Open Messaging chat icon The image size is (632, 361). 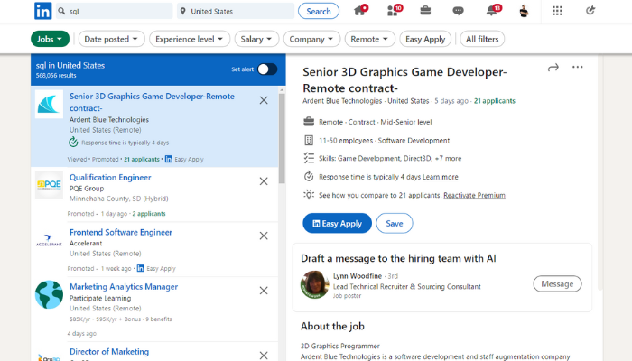click(458, 11)
